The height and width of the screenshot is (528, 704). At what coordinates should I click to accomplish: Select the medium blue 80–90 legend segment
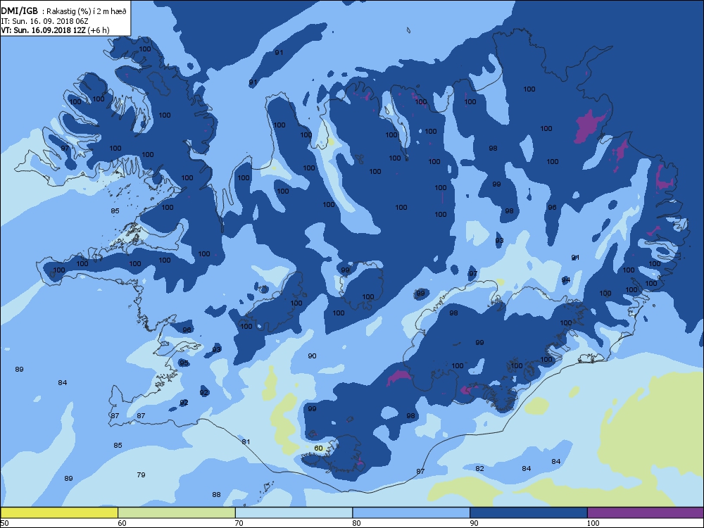(411, 513)
